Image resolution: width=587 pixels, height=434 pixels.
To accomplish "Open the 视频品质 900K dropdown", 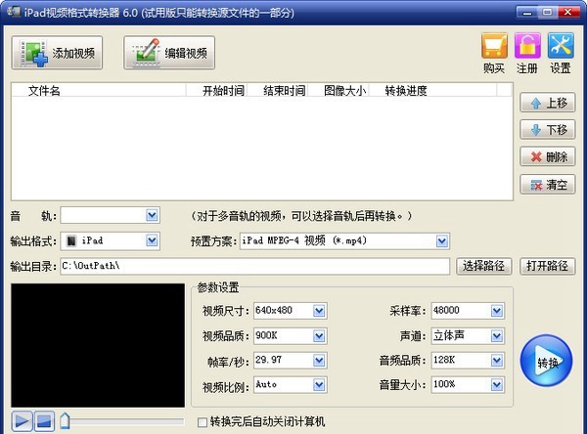I will 319,335.
